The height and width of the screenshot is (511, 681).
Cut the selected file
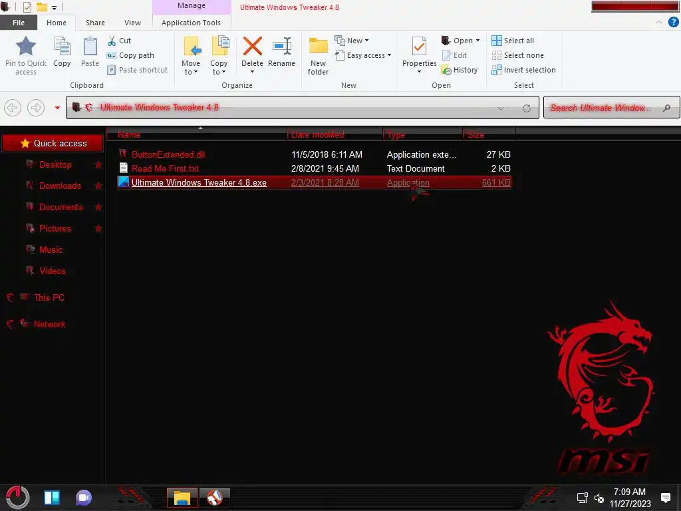pos(119,41)
